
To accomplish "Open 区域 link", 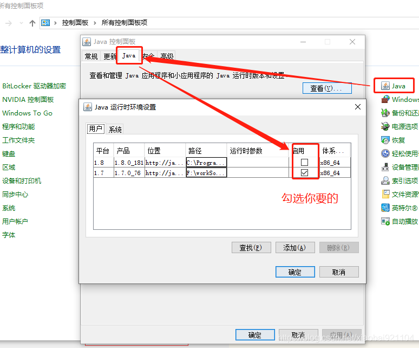I will coord(9,167).
